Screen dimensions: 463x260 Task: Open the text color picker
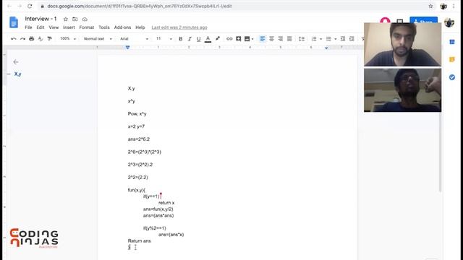click(x=208, y=39)
